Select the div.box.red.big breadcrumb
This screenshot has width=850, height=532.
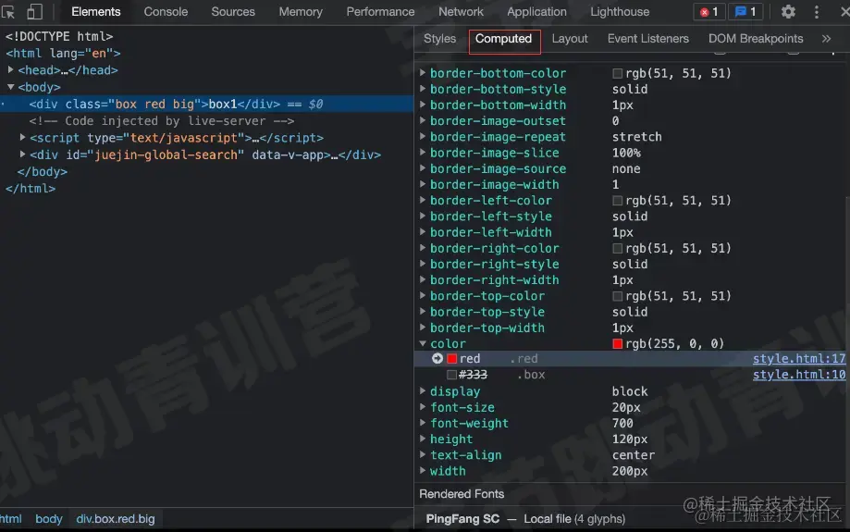[x=116, y=519]
